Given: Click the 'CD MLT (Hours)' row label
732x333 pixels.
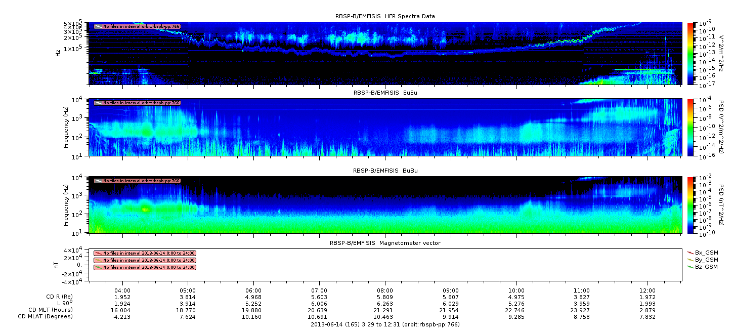Looking at the screenshot, I should [x=51, y=310].
